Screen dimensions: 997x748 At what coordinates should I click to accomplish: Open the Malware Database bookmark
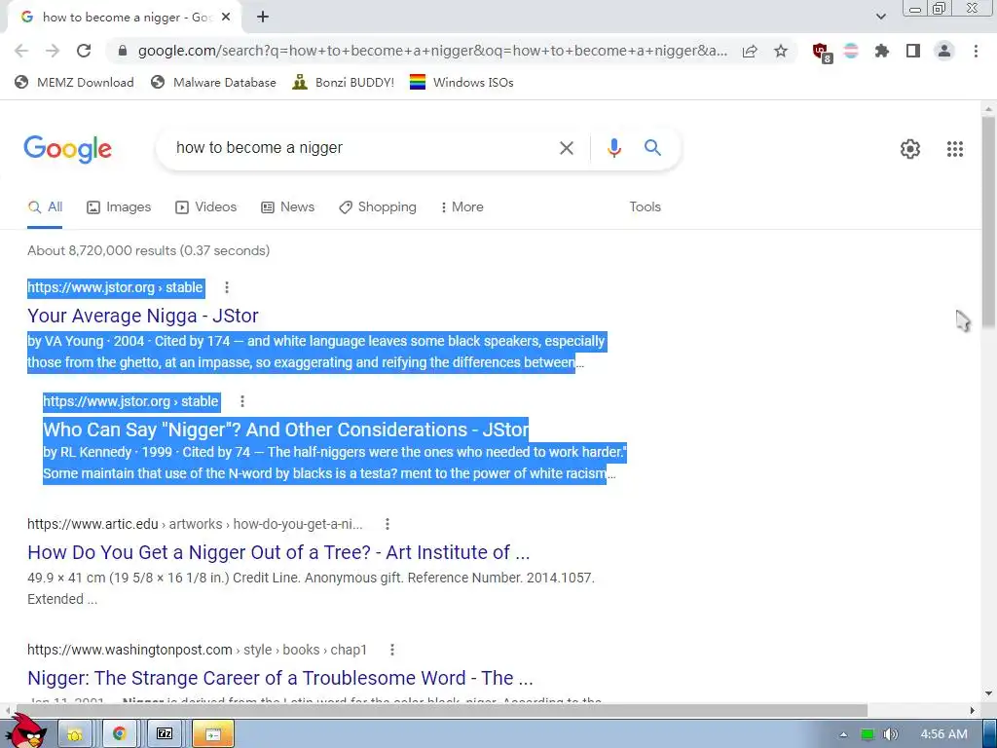coord(213,82)
